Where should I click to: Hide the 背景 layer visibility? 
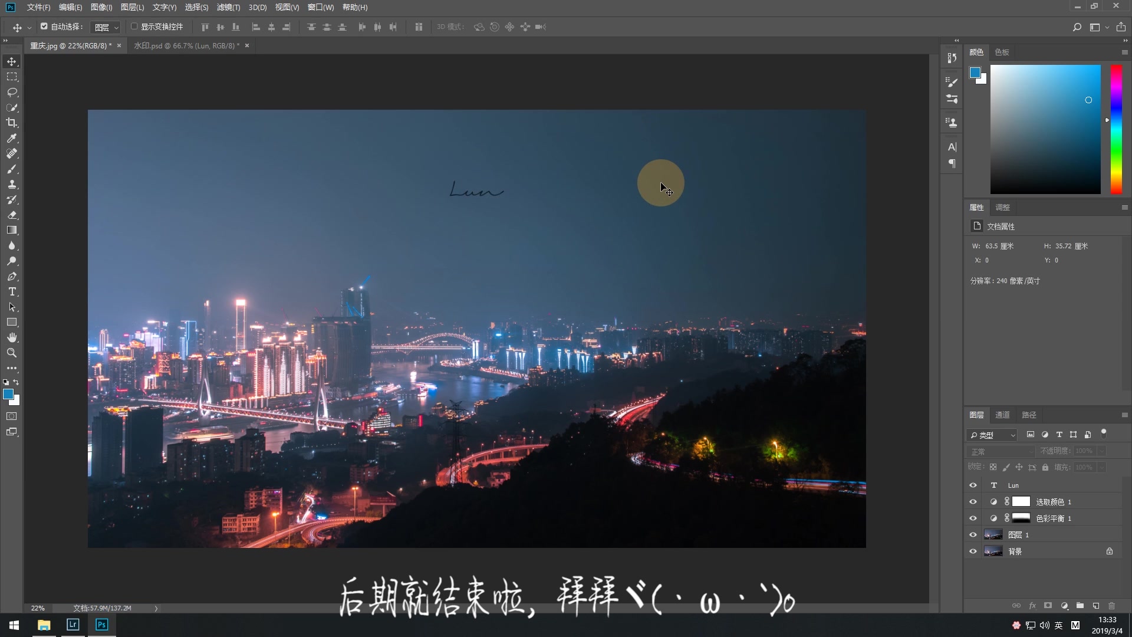[x=973, y=551]
